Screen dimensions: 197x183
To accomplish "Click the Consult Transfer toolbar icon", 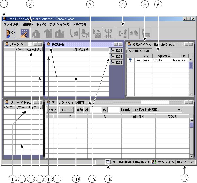I will [85, 33].
